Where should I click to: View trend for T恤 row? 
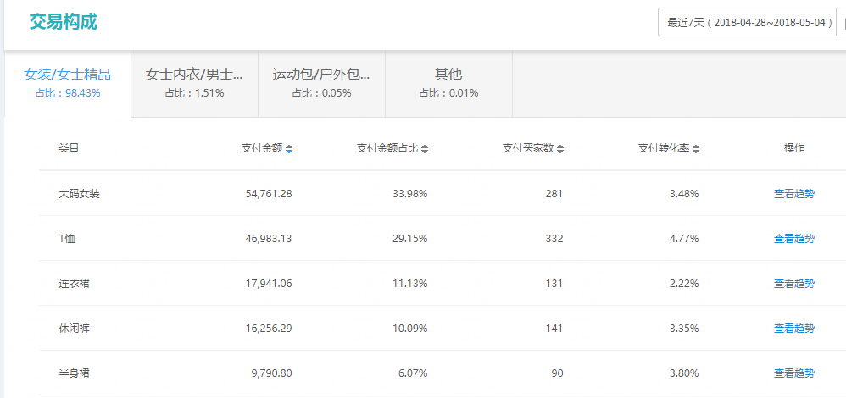[793, 239]
